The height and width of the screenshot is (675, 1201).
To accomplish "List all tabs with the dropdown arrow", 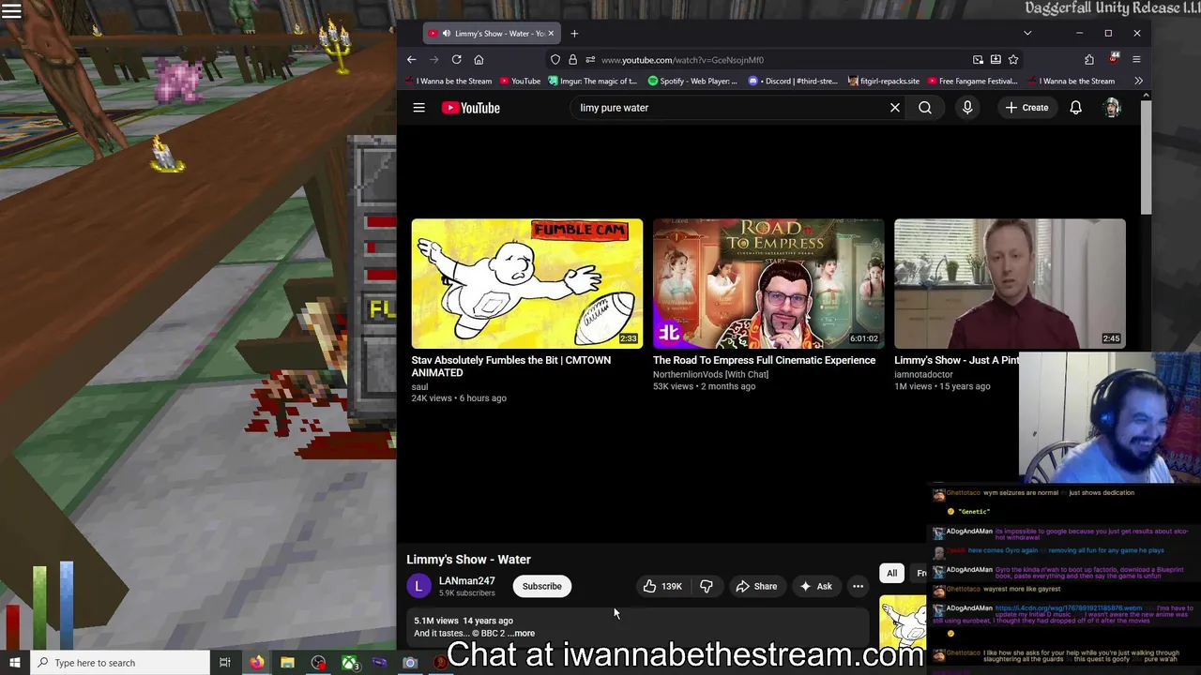I will coord(1027,34).
